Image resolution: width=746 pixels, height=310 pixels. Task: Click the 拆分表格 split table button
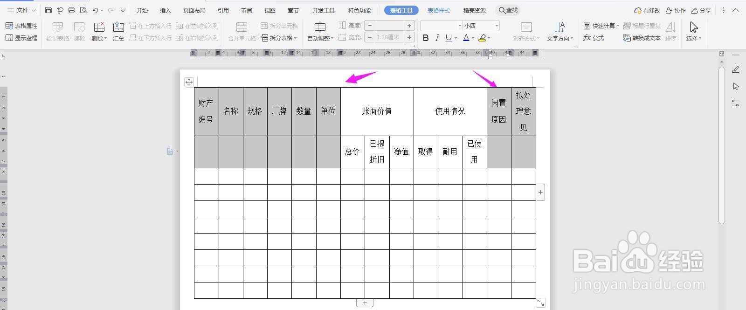[279, 38]
